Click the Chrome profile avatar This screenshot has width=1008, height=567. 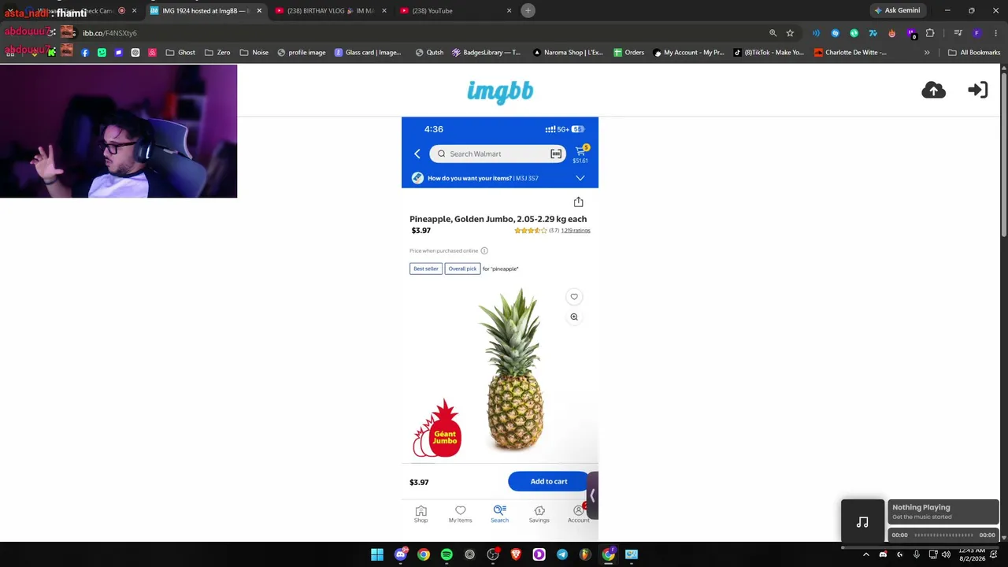[976, 33]
